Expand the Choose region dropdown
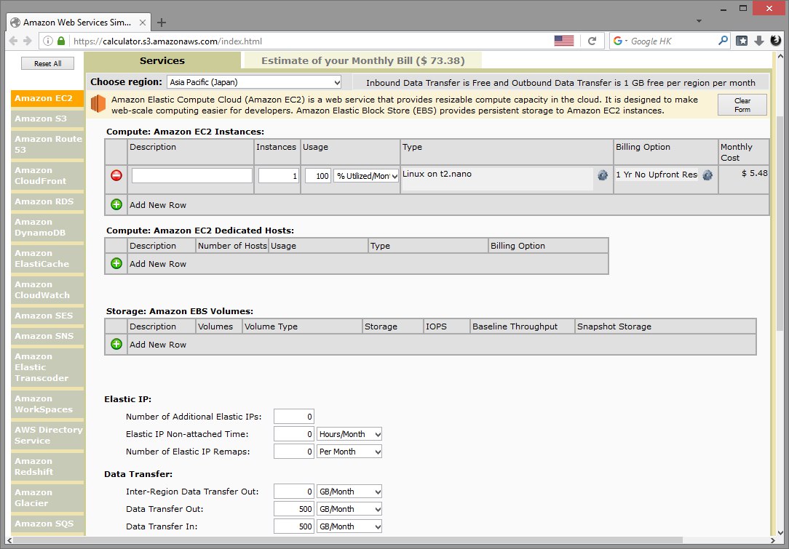The width and height of the screenshot is (789, 549). [254, 82]
